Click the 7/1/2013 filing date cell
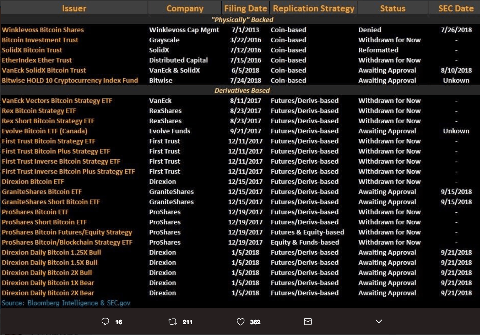This screenshot has width=480, height=335. [x=245, y=30]
